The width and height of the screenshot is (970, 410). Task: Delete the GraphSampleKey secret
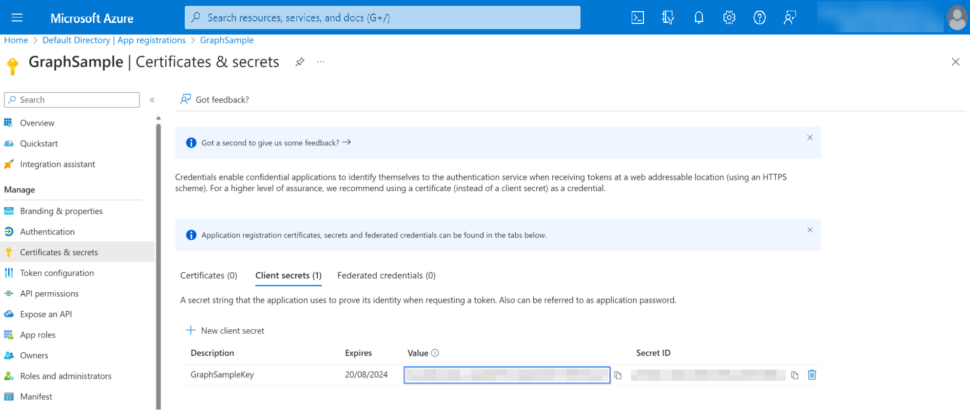tap(812, 375)
